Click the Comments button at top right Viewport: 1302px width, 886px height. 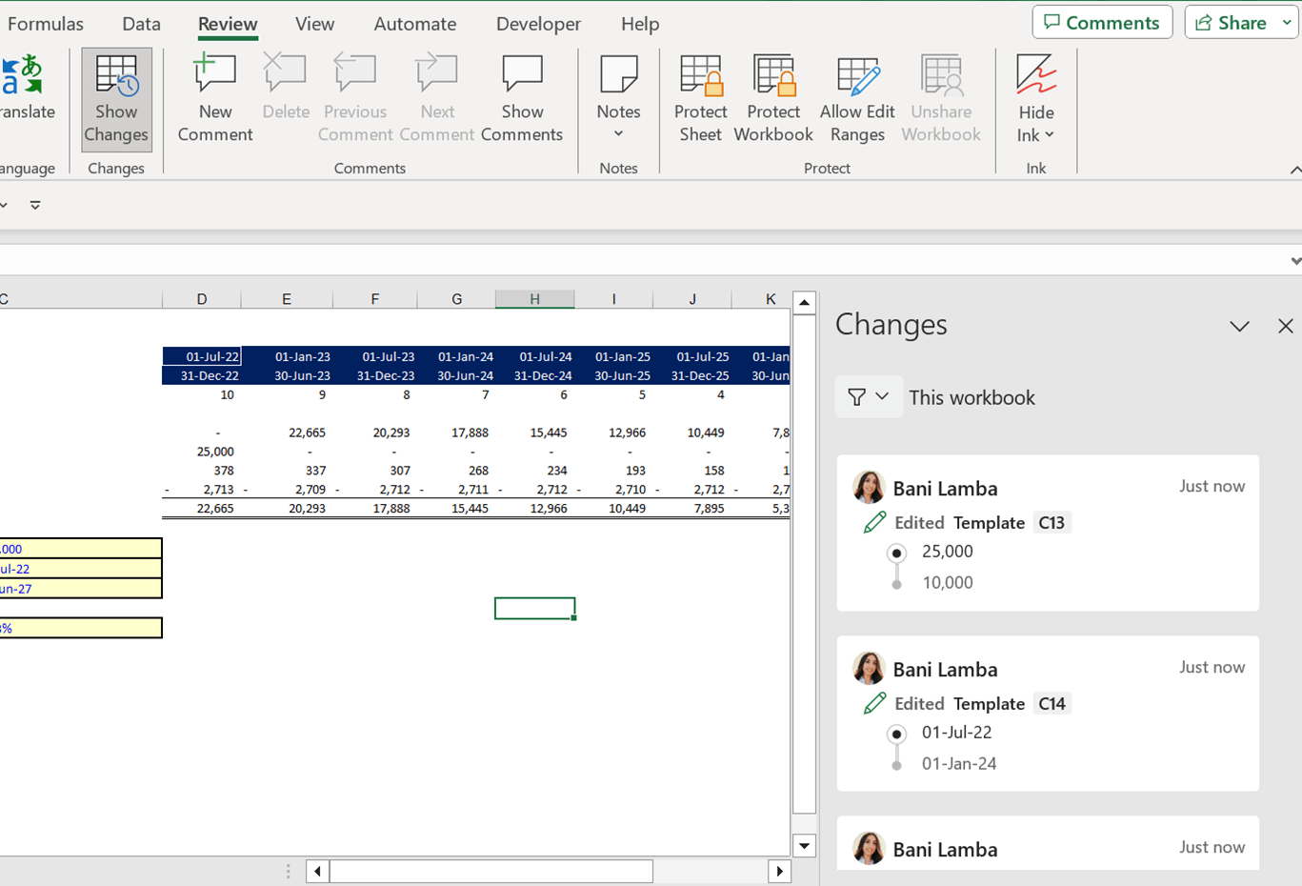click(x=1102, y=23)
